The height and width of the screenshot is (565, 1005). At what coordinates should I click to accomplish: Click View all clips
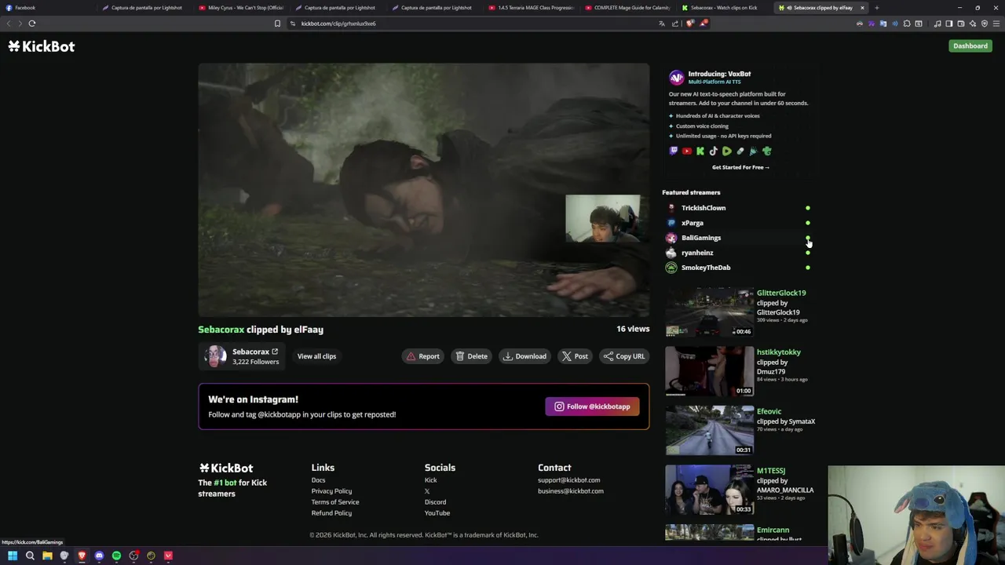(316, 356)
